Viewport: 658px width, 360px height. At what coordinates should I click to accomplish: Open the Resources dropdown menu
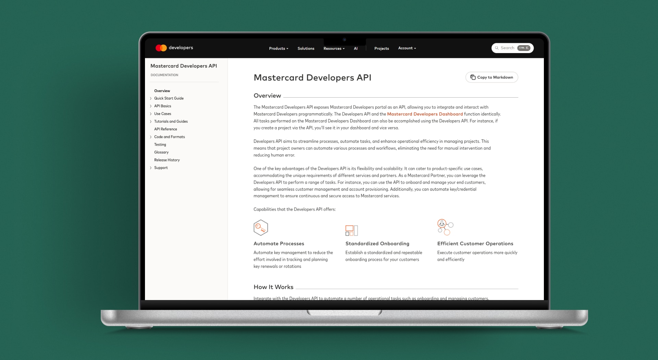click(x=333, y=48)
